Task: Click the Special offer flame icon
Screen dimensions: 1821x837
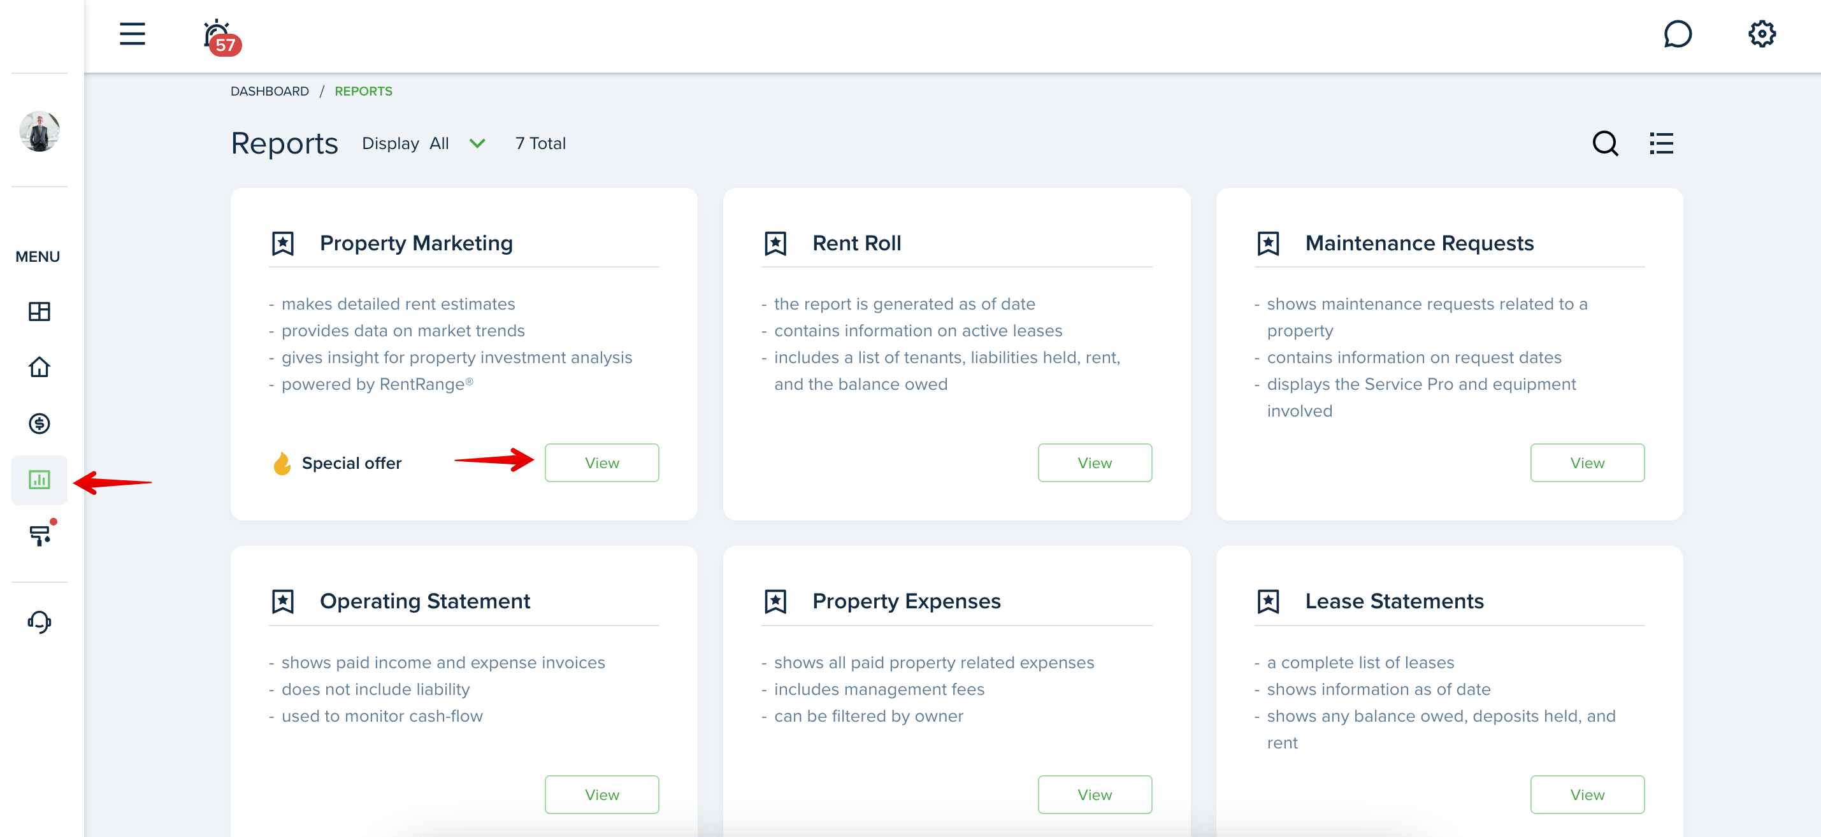Action: click(x=282, y=464)
